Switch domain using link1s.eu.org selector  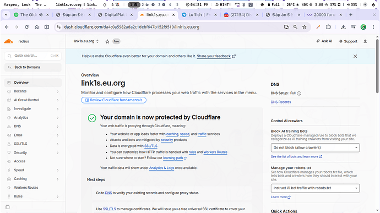pyautogui.click(x=86, y=41)
